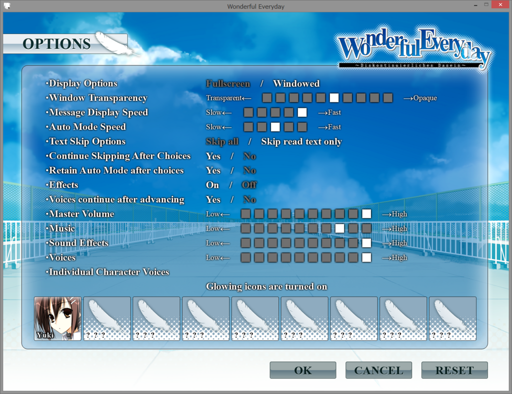Screen dimensions: 512x394
Task: Choose Skip read text only
Action: point(301,141)
